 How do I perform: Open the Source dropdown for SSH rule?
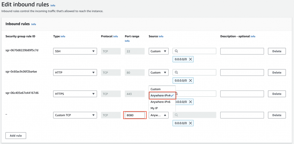[x=158, y=51]
